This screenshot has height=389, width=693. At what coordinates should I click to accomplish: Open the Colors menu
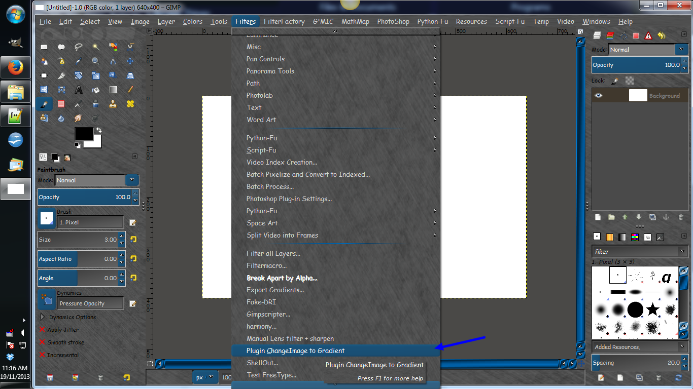point(193,21)
